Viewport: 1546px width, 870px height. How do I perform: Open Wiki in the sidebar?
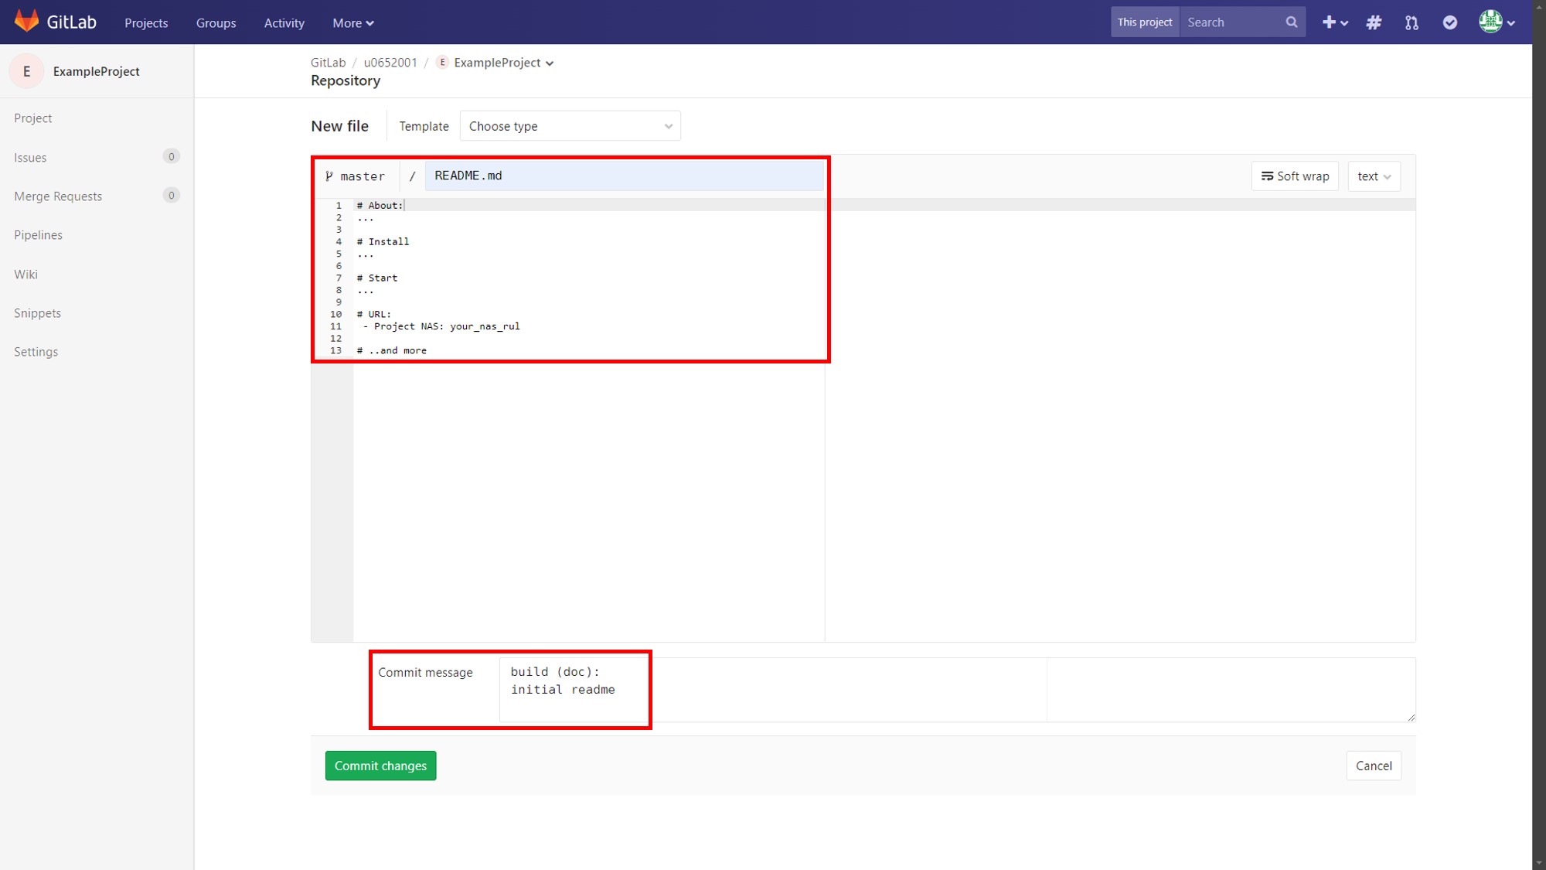(26, 275)
